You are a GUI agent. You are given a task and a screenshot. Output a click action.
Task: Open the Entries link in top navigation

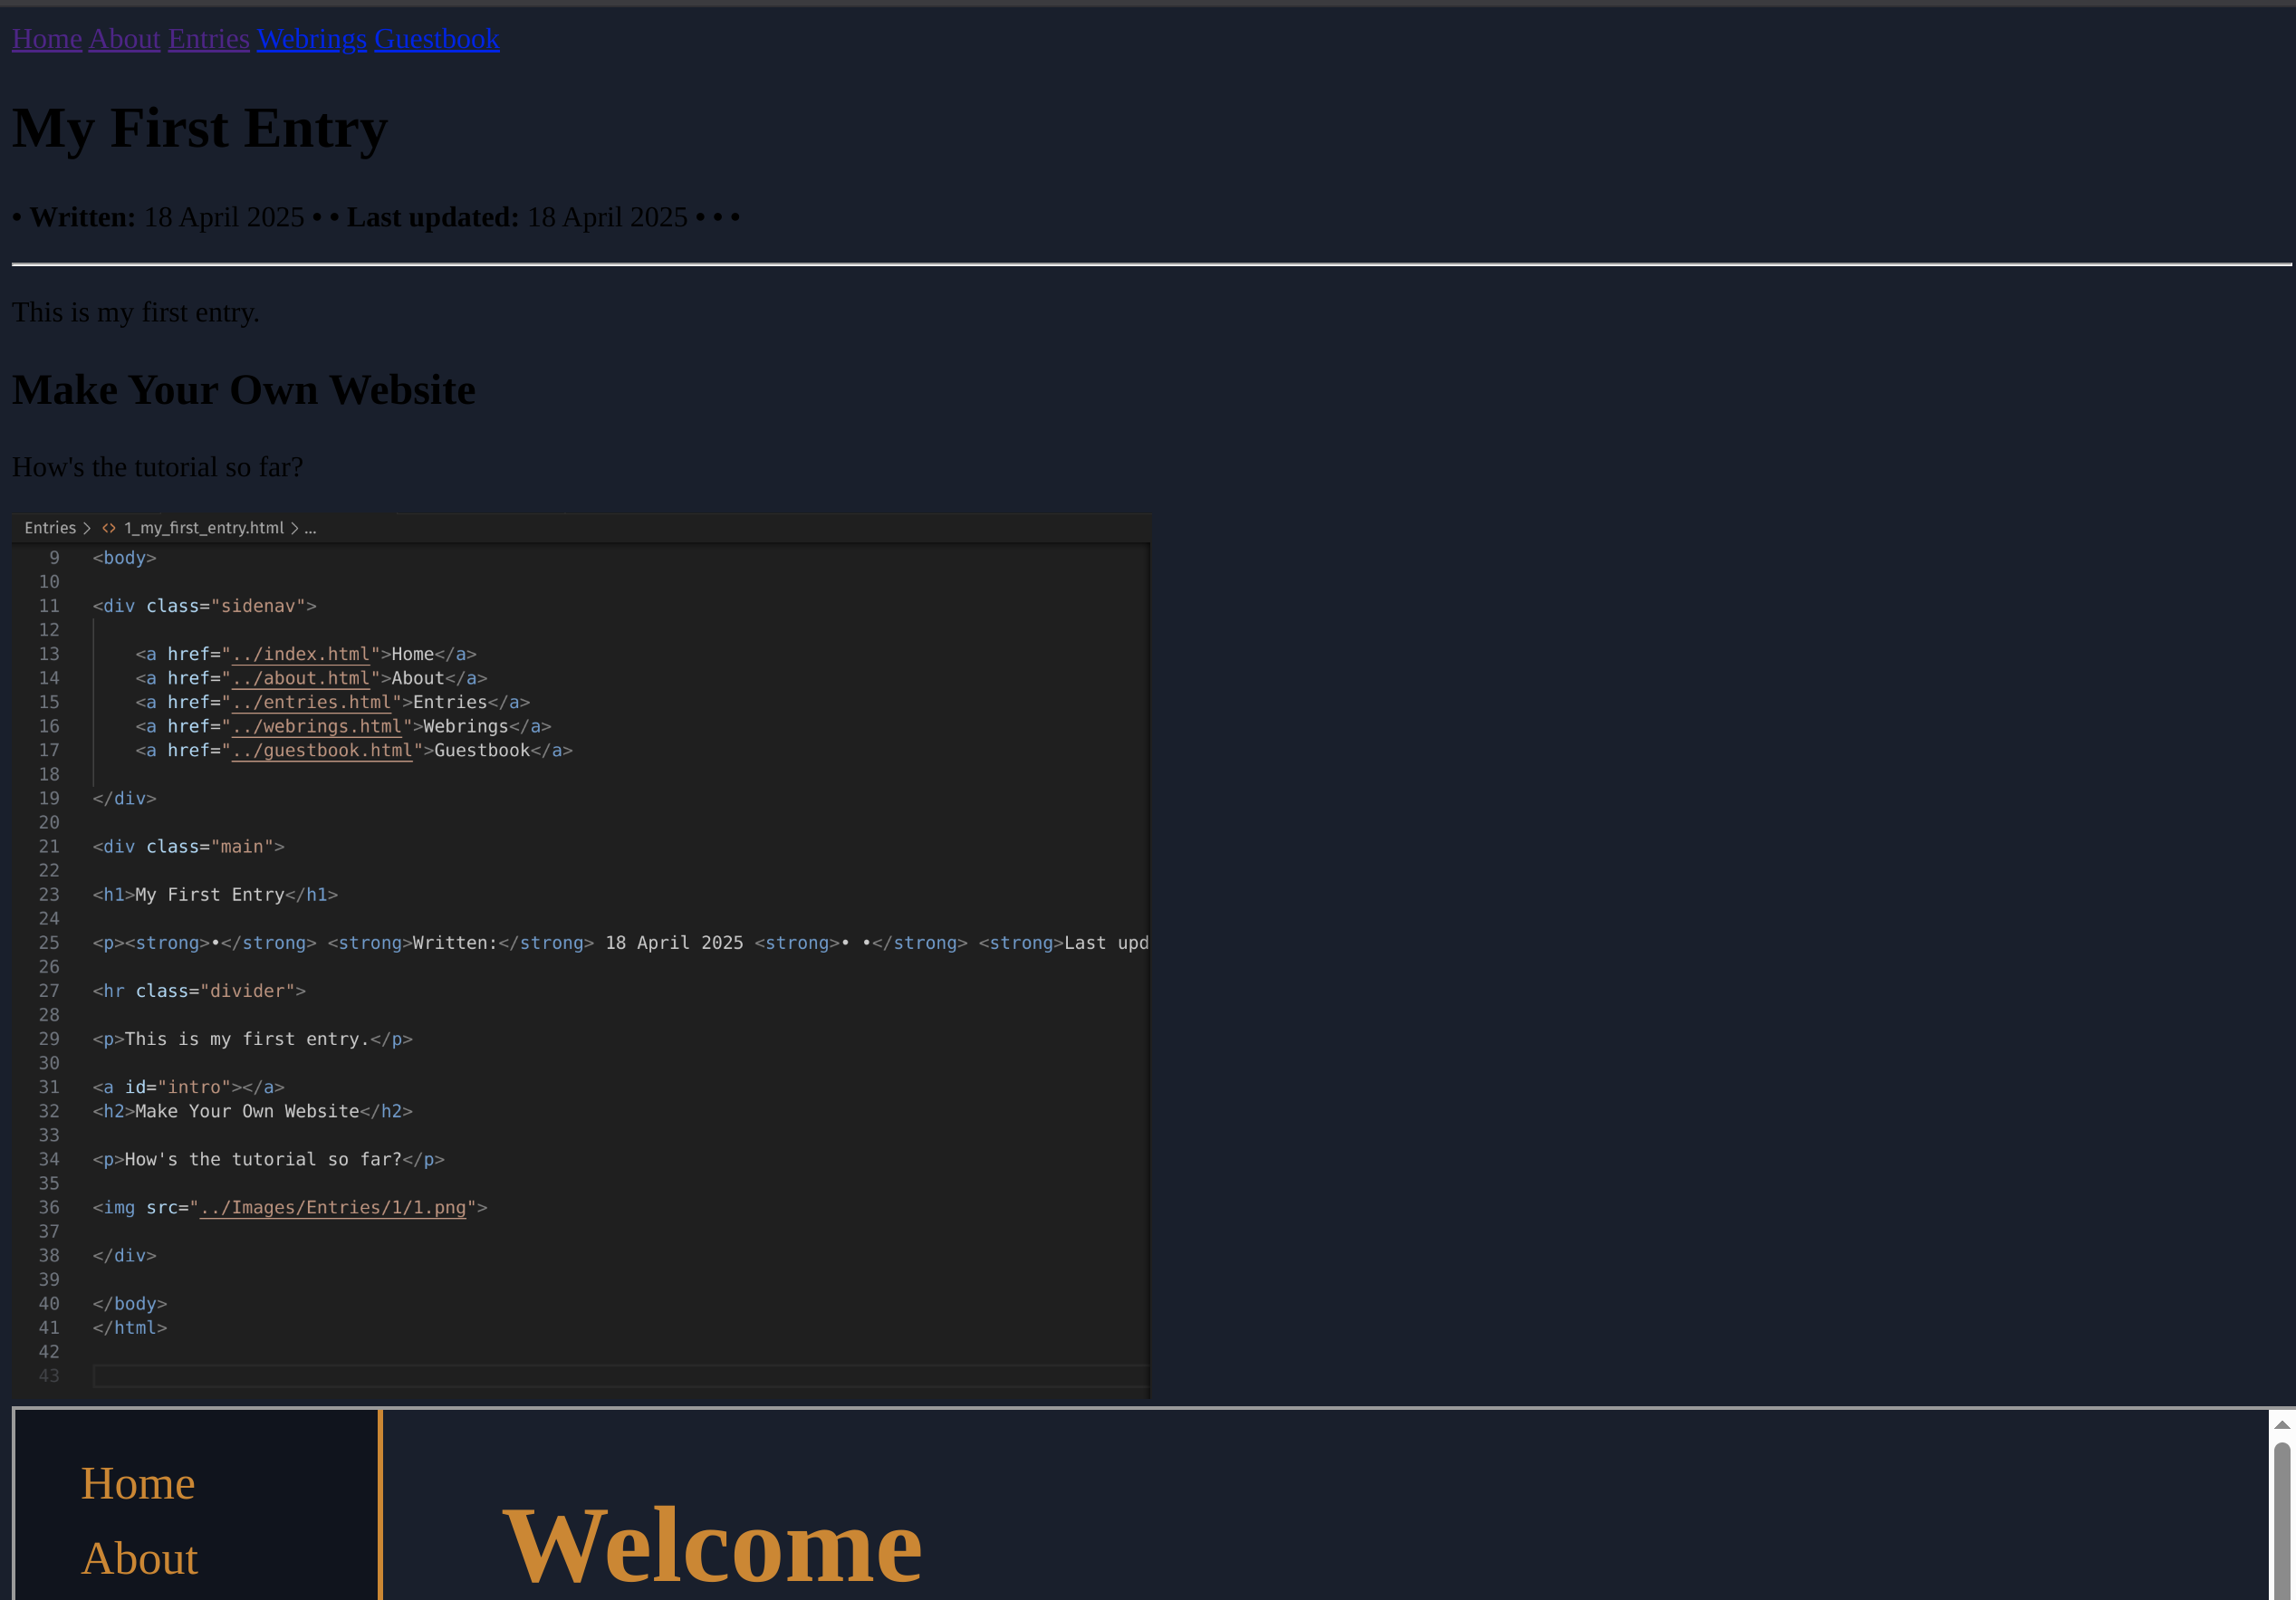(208, 39)
